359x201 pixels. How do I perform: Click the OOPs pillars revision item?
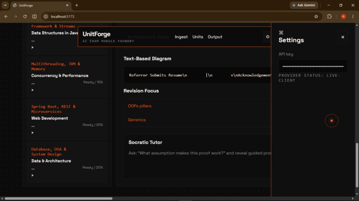[x=140, y=106]
